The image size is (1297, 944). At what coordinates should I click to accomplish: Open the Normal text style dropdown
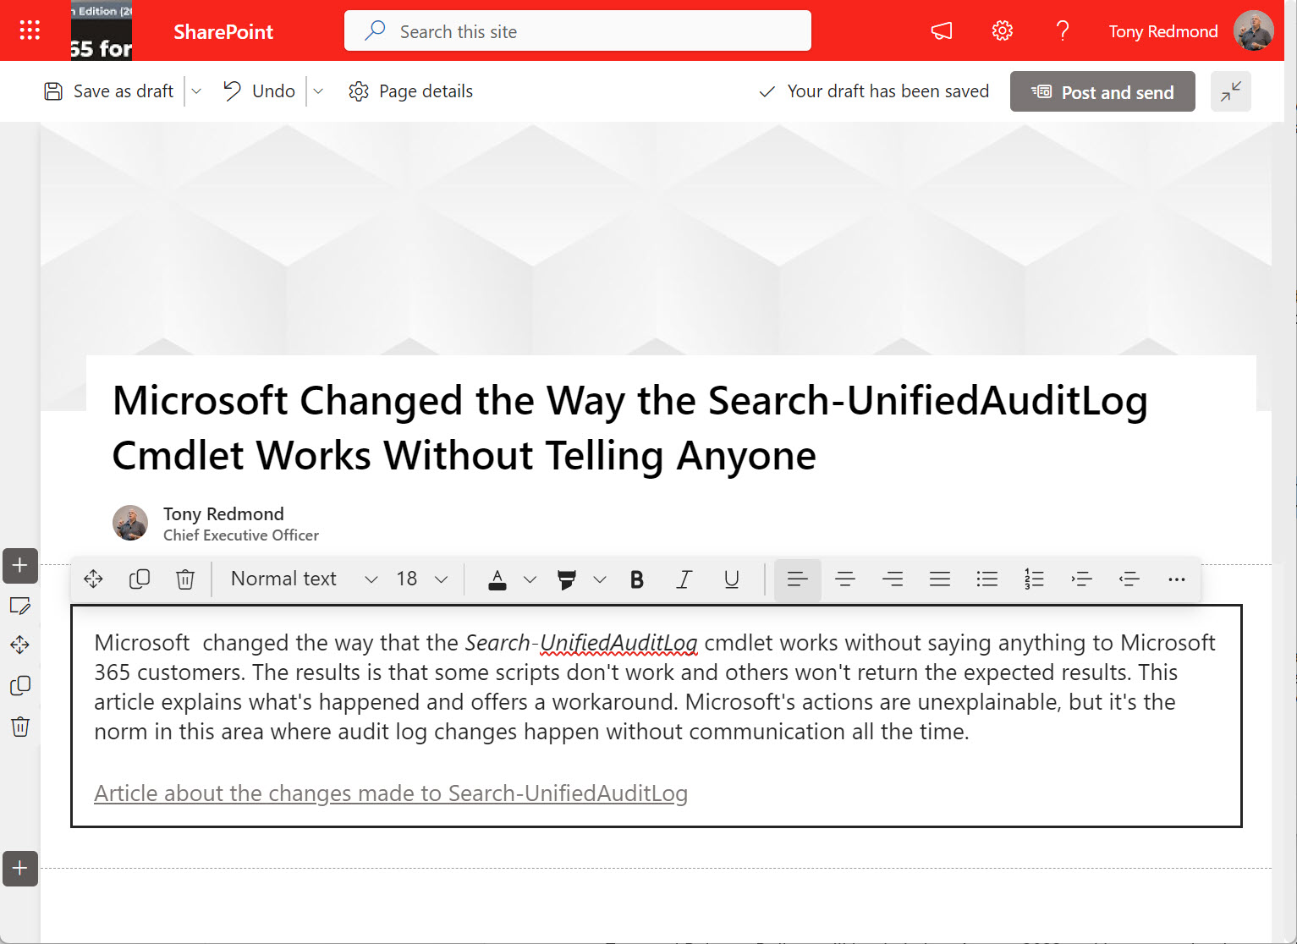coord(303,579)
